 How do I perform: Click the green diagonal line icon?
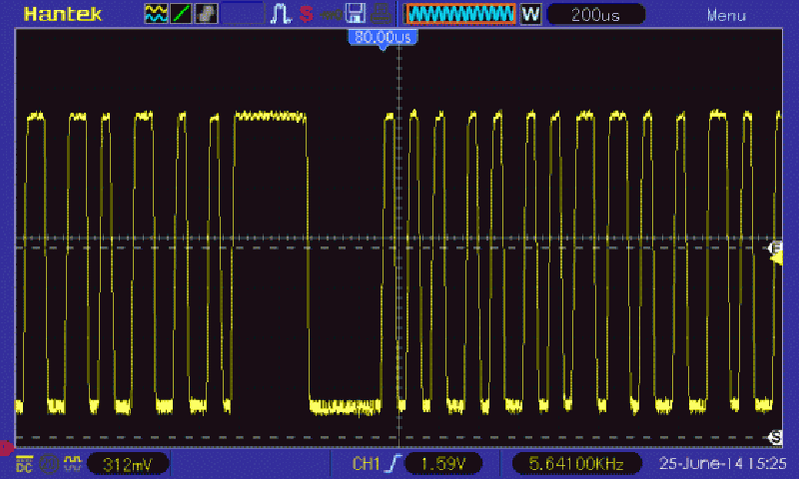(x=182, y=14)
